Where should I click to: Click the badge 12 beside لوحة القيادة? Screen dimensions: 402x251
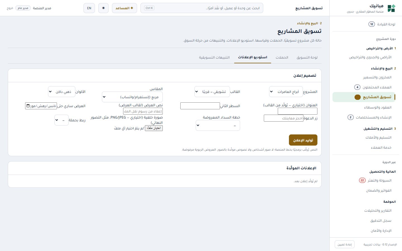click(372, 24)
